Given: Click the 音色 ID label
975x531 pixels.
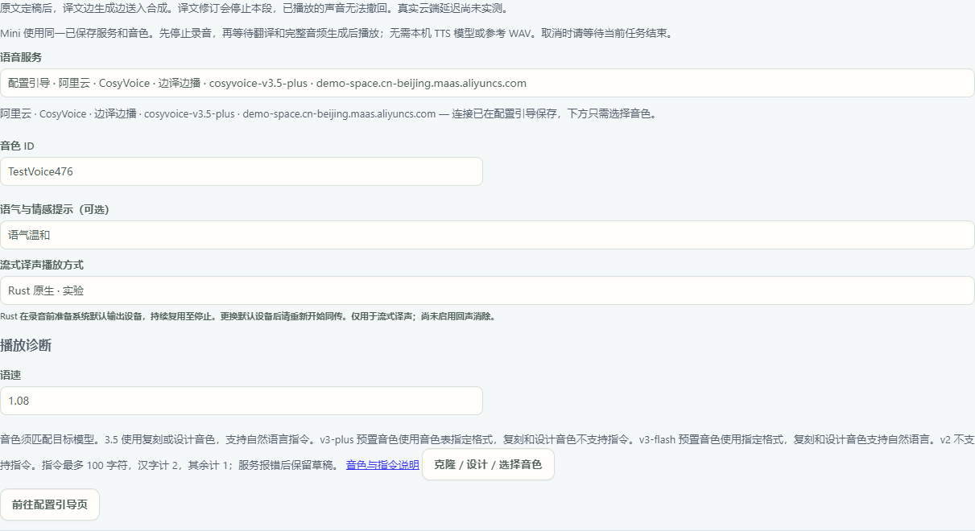Looking at the screenshot, I should click(17, 146).
